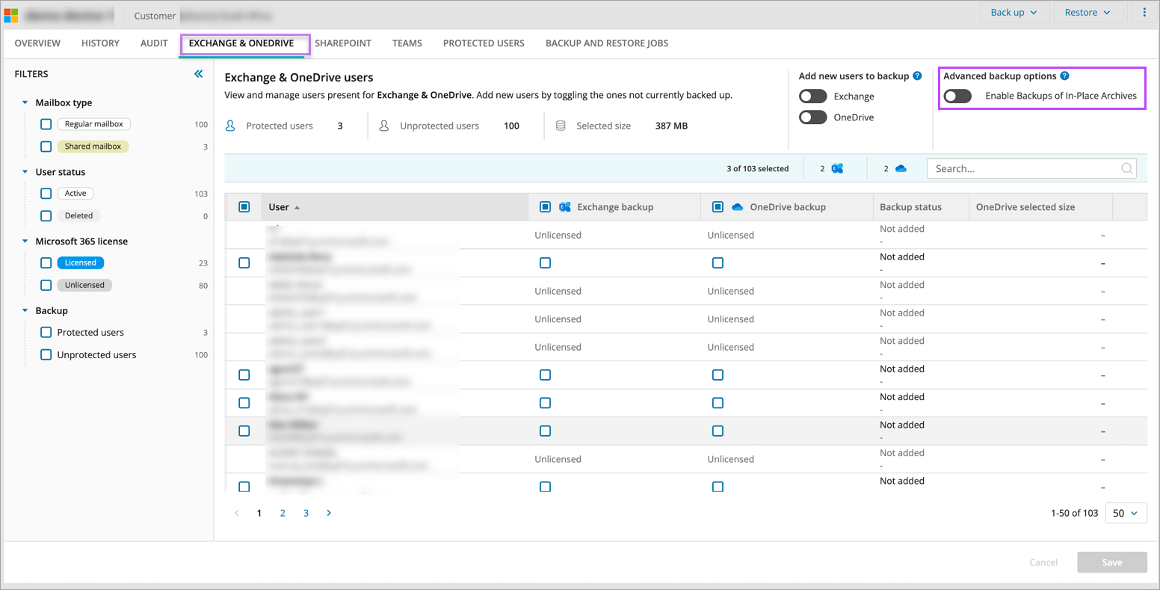Open the Protected Users tab
This screenshot has height=590, width=1160.
pos(484,43)
